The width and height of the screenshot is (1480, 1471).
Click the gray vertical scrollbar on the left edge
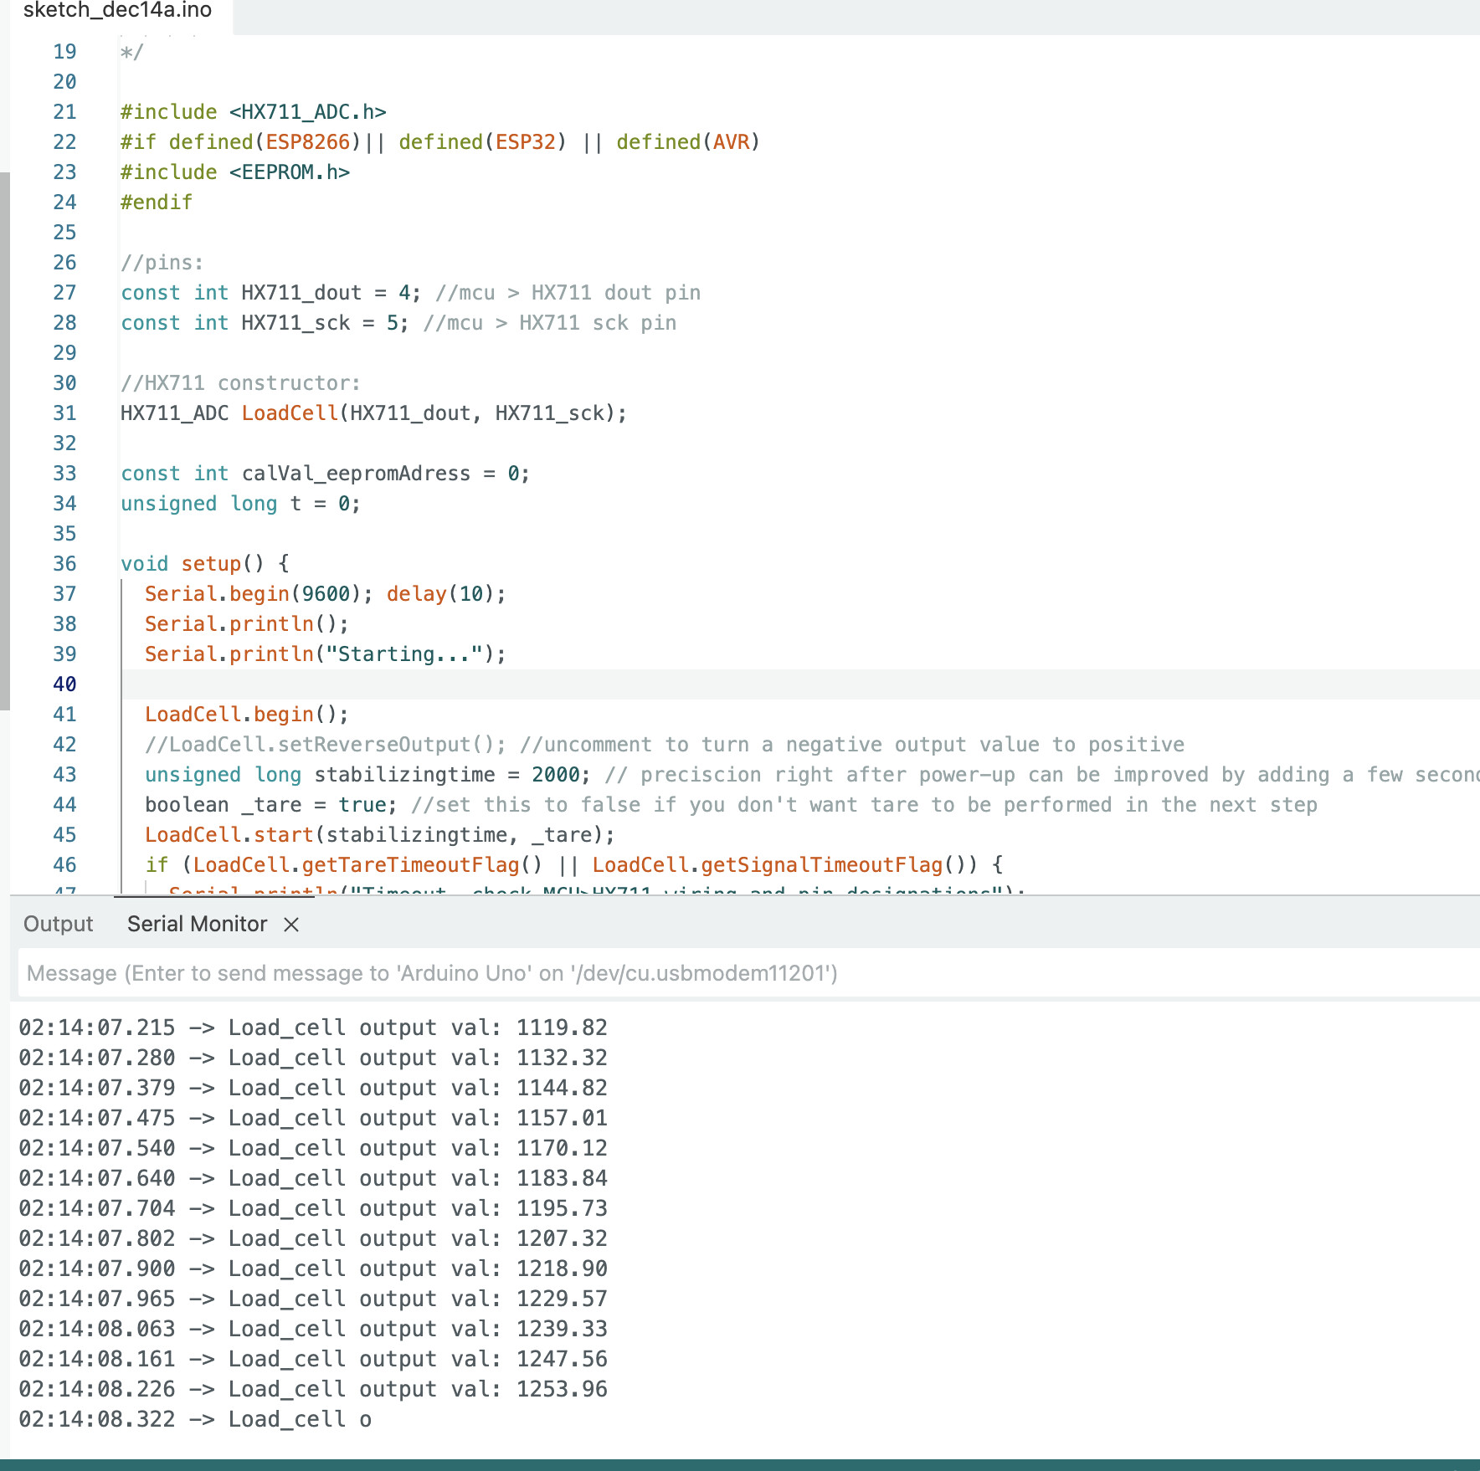pyautogui.click(x=4, y=440)
